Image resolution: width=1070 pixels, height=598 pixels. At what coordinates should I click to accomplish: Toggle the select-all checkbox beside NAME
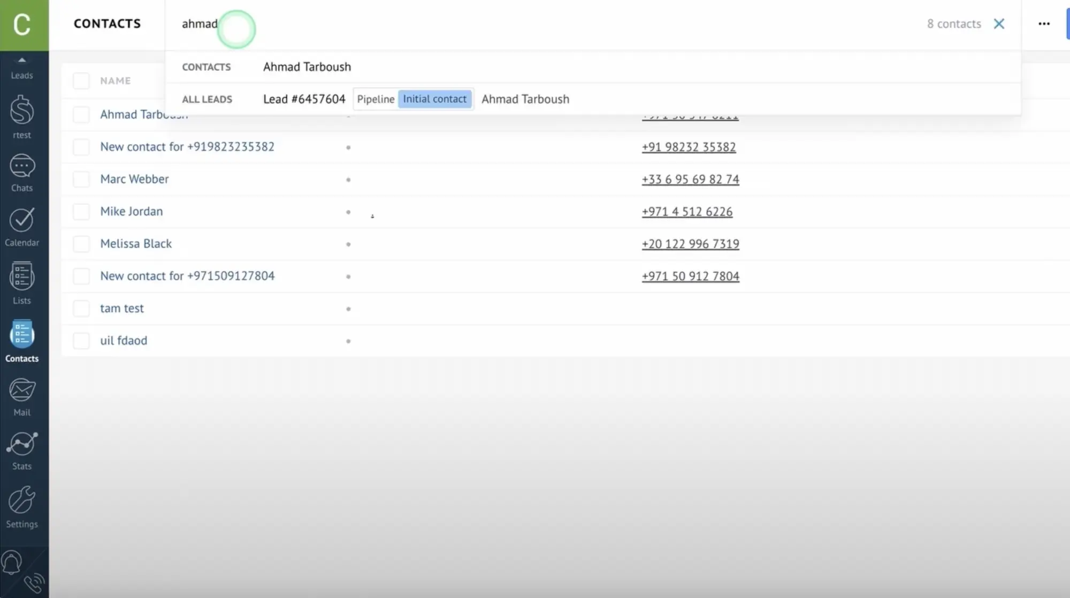coord(81,81)
